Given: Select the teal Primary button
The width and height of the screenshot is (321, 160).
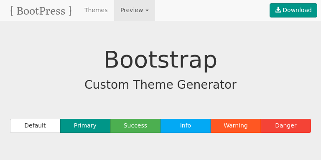Looking at the screenshot, I should pyautogui.click(x=85, y=126).
